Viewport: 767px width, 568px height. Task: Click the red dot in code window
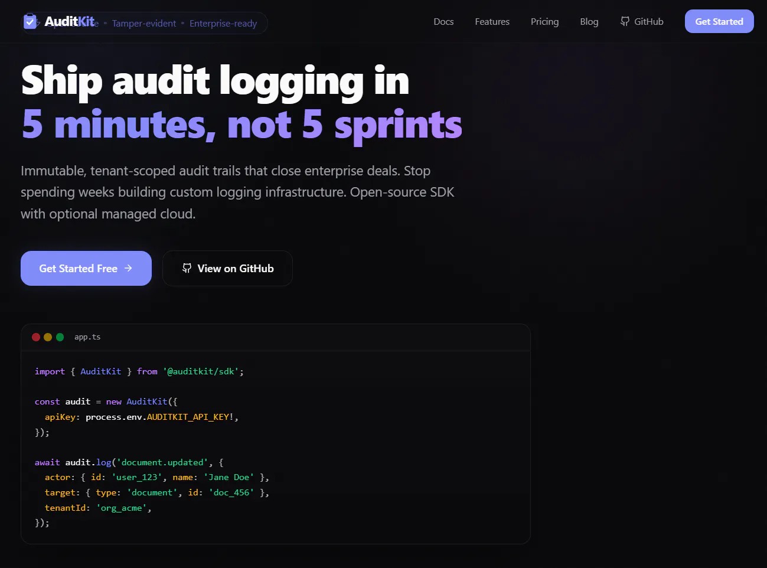point(36,337)
